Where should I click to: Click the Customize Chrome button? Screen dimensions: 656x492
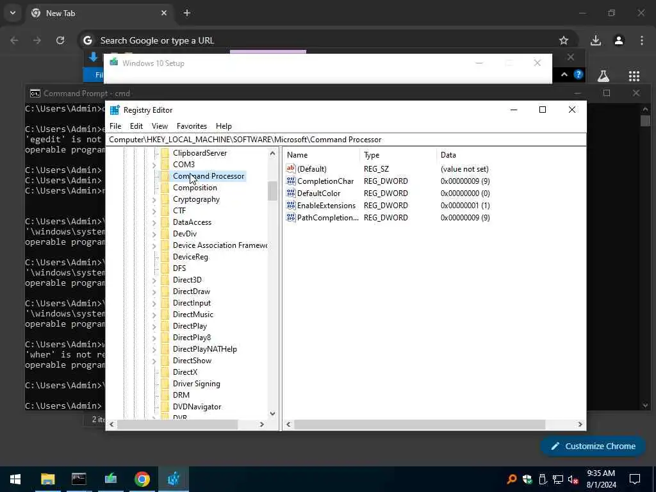click(x=593, y=447)
